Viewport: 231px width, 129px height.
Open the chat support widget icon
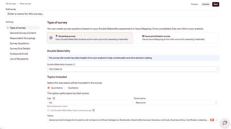(225, 123)
